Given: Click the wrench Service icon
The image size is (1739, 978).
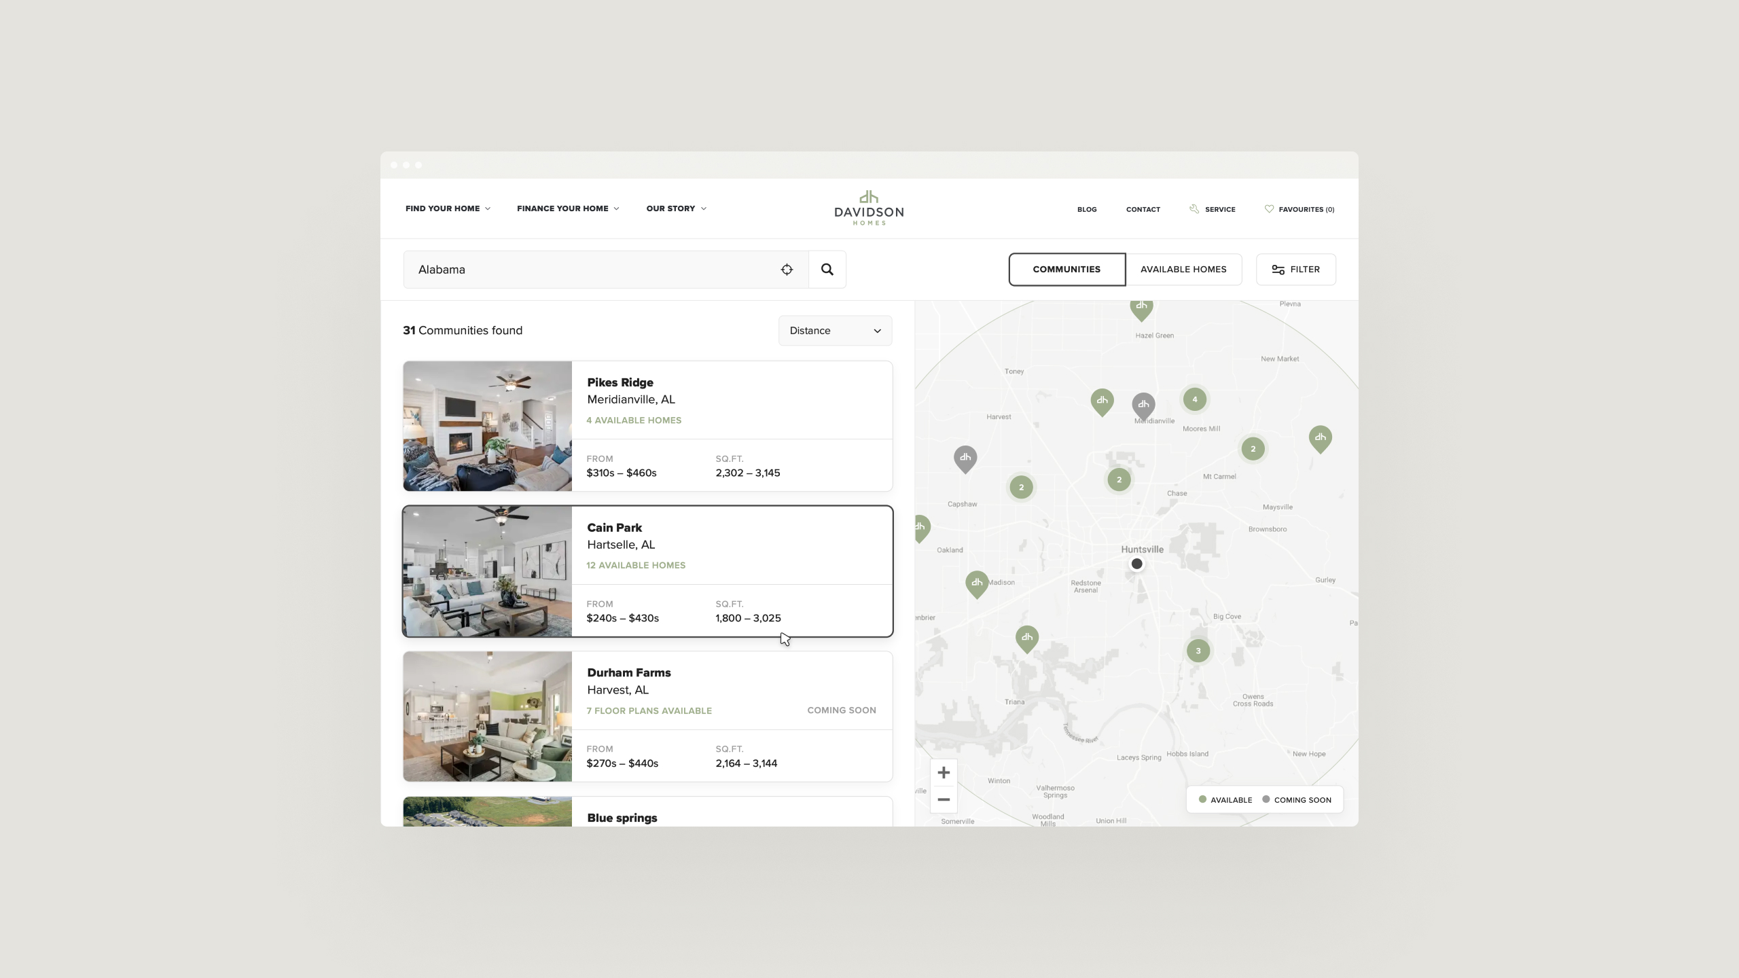Looking at the screenshot, I should pos(1194,209).
